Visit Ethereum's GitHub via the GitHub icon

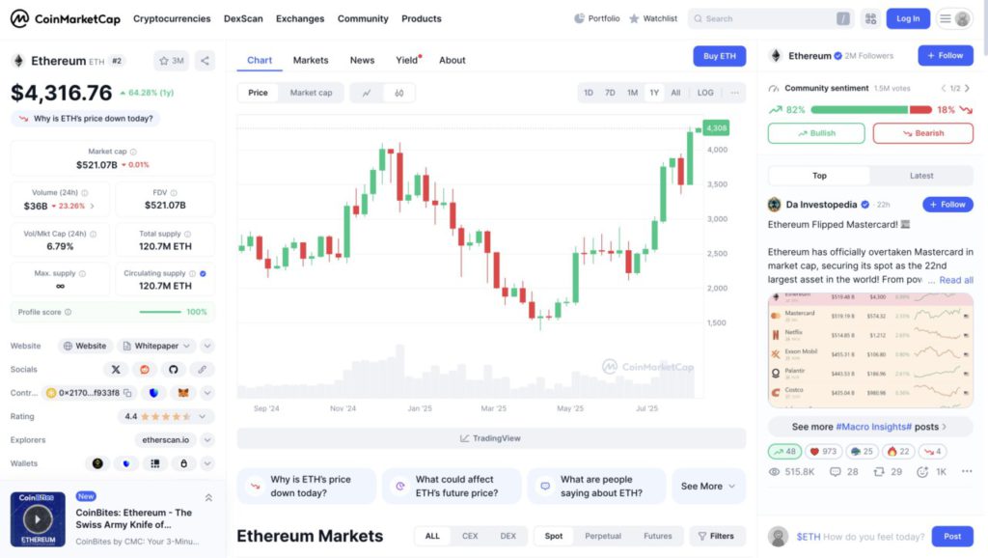[x=173, y=370]
